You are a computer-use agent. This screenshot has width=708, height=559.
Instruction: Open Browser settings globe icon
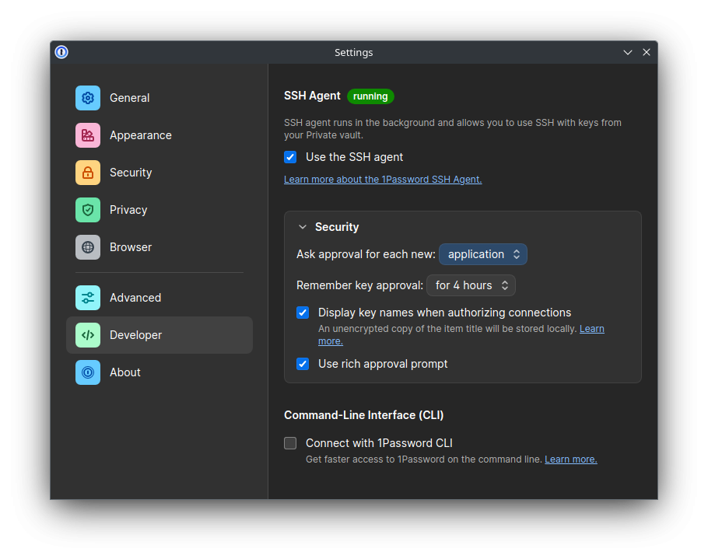(x=88, y=247)
